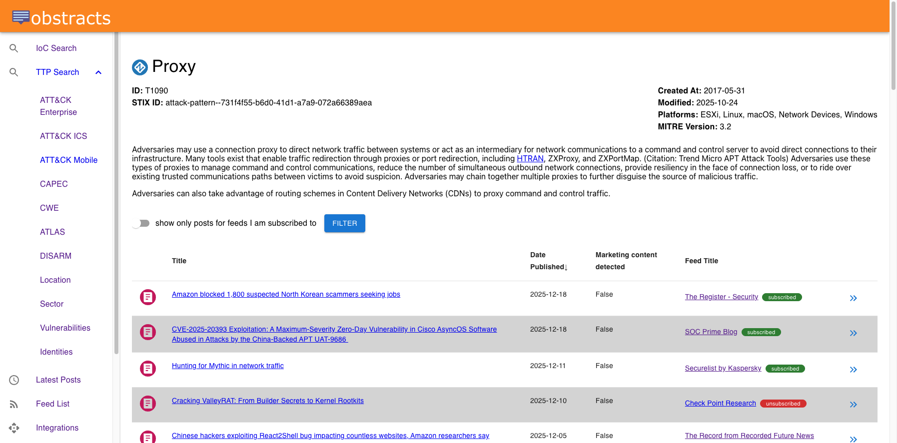Click the obstracts logo icon
This screenshot has width=897, height=443.
(20, 17)
